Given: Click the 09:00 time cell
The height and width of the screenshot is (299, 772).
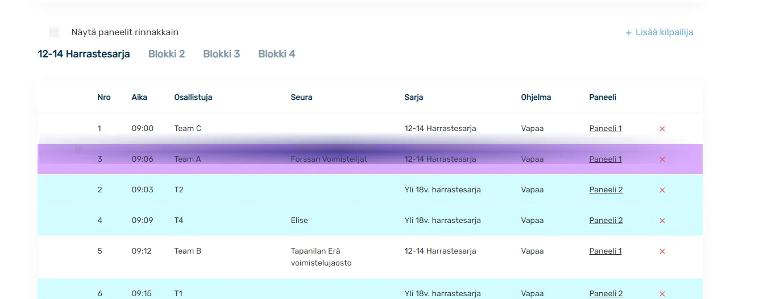Looking at the screenshot, I should tap(143, 128).
